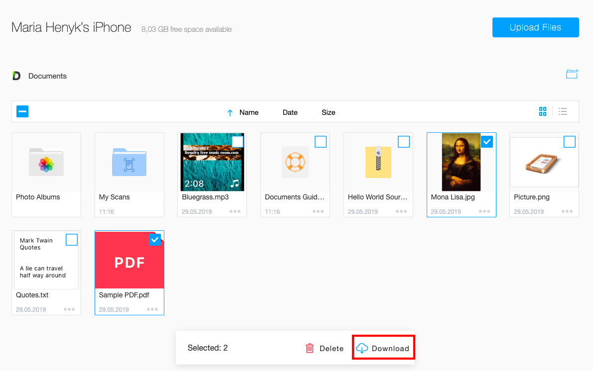Image resolution: width=593 pixels, height=371 pixels.
Task: Open more options for Picture.png
Action: [x=567, y=211]
